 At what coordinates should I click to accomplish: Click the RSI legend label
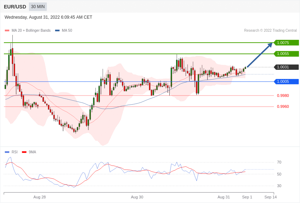14,152
